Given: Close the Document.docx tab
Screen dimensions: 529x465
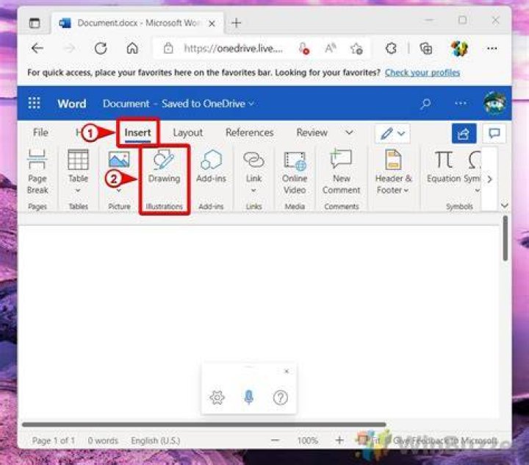Looking at the screenshot, I should (x=212, y=24).
